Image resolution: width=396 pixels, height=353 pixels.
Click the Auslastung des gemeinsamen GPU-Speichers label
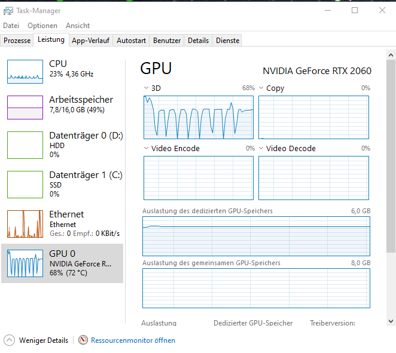tap(211, 263)
